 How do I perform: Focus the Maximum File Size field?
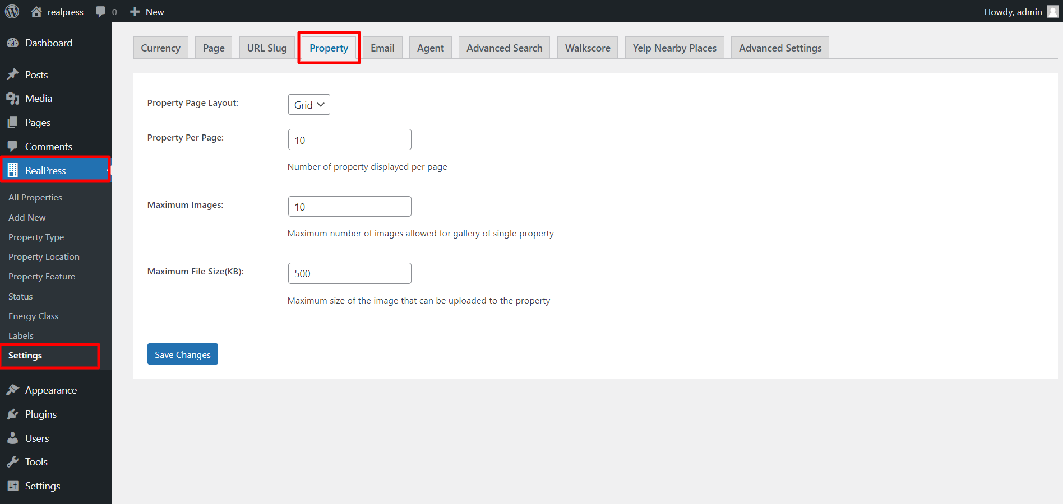point(350,273)
